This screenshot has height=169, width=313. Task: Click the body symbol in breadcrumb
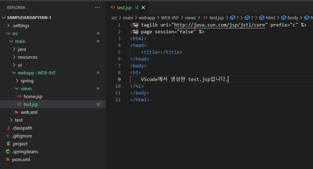point(290,18)
